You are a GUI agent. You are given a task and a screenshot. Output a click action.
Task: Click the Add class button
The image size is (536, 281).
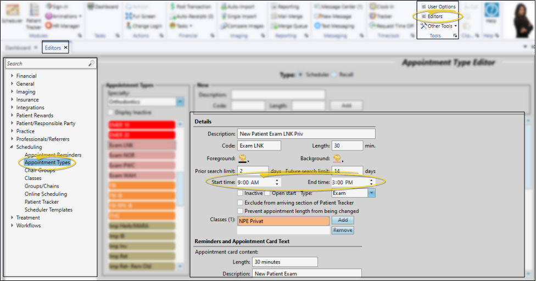[x=343, y=220]
